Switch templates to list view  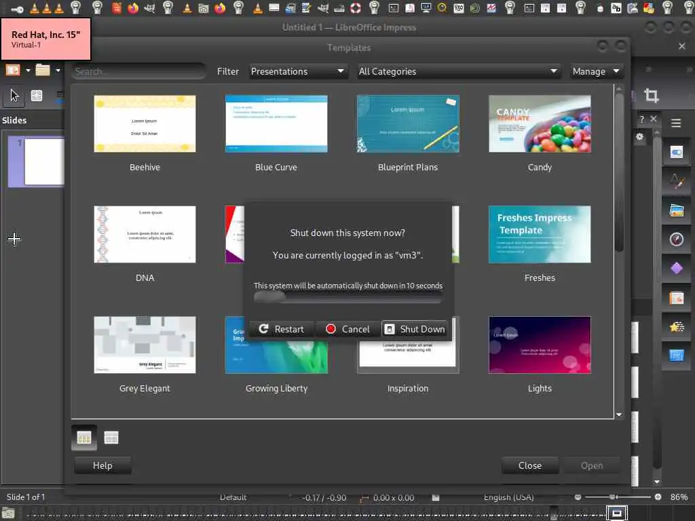pyautogui.click(x=111, y=438)
